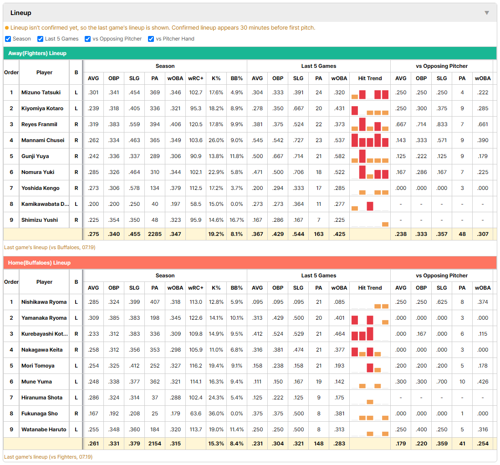Select Nishikawa Ryoma in Buffaloes lineup

[x=44, y=302]
